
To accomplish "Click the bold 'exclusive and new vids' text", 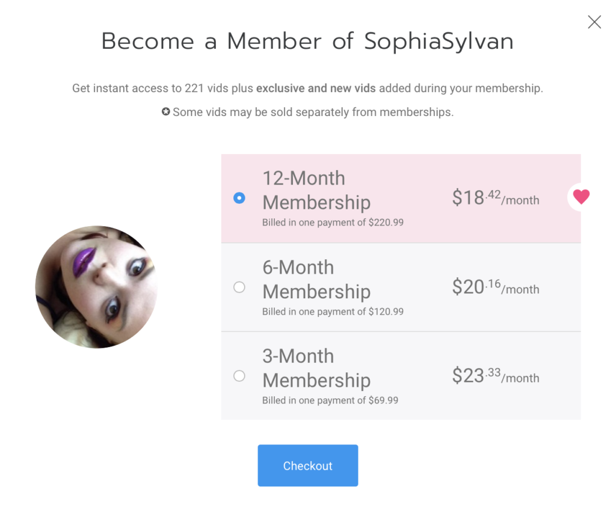I will point(316,88).
